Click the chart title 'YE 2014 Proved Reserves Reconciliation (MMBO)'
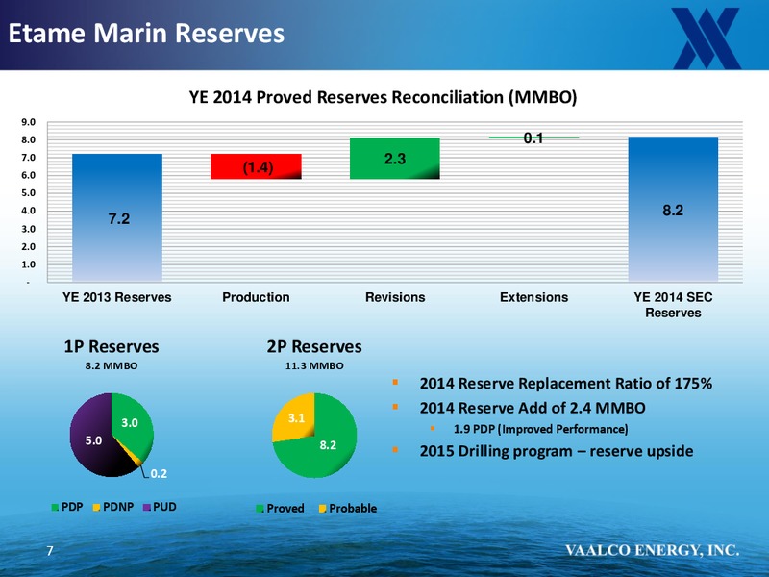 (x=383, y=97)
